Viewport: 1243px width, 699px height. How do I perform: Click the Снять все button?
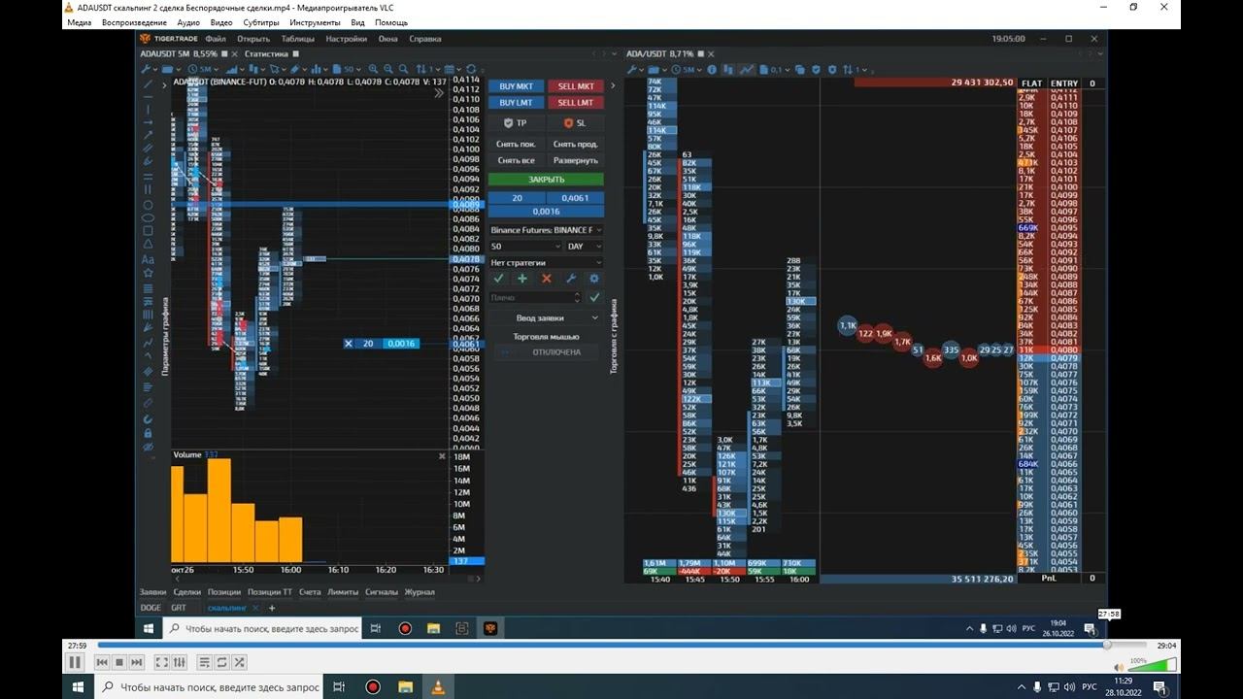coord(516,160)
